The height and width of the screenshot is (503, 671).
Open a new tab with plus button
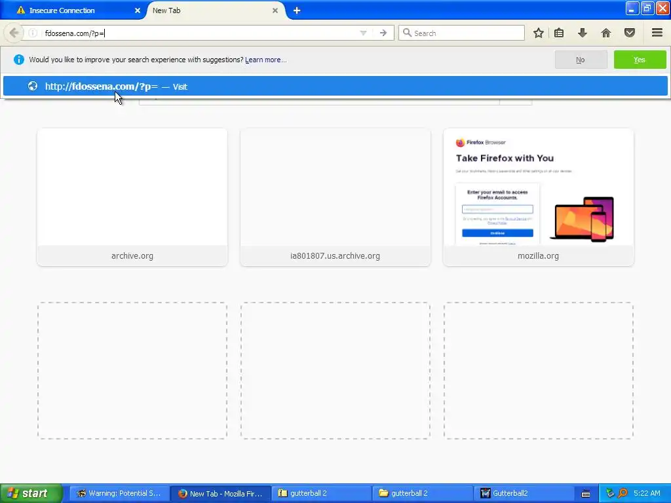(x=297, y=10)
